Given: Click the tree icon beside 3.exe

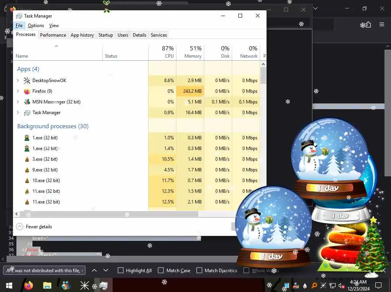Looking at the screenshot, I should pos(27,159).
